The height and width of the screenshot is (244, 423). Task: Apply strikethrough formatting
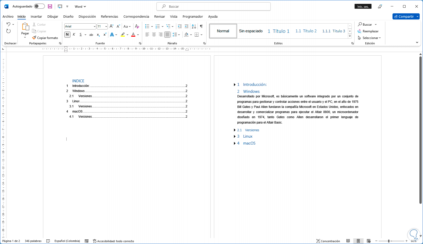91,35
